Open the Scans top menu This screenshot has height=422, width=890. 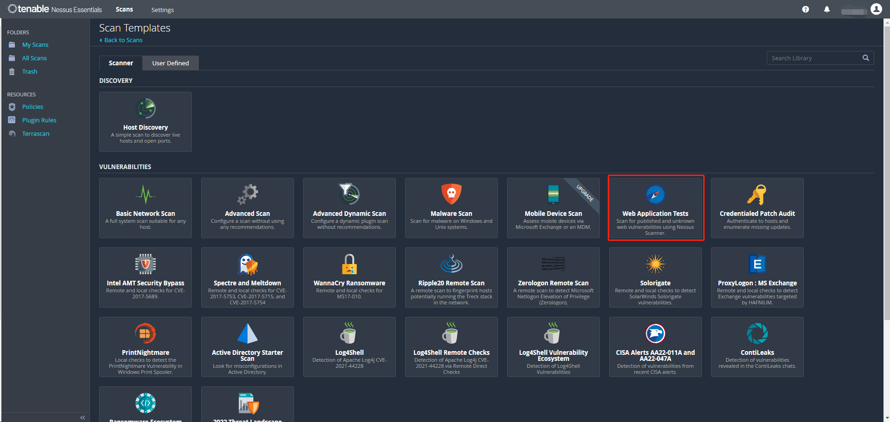(124, 9)
